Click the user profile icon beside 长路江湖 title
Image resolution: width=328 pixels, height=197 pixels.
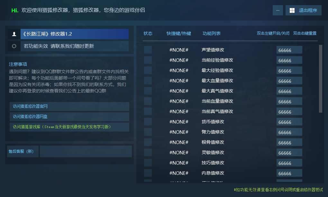point(14,34)
